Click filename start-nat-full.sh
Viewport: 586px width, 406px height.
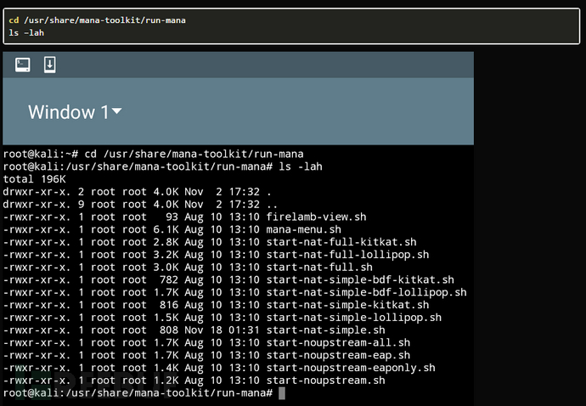click(x=319, y=268)
